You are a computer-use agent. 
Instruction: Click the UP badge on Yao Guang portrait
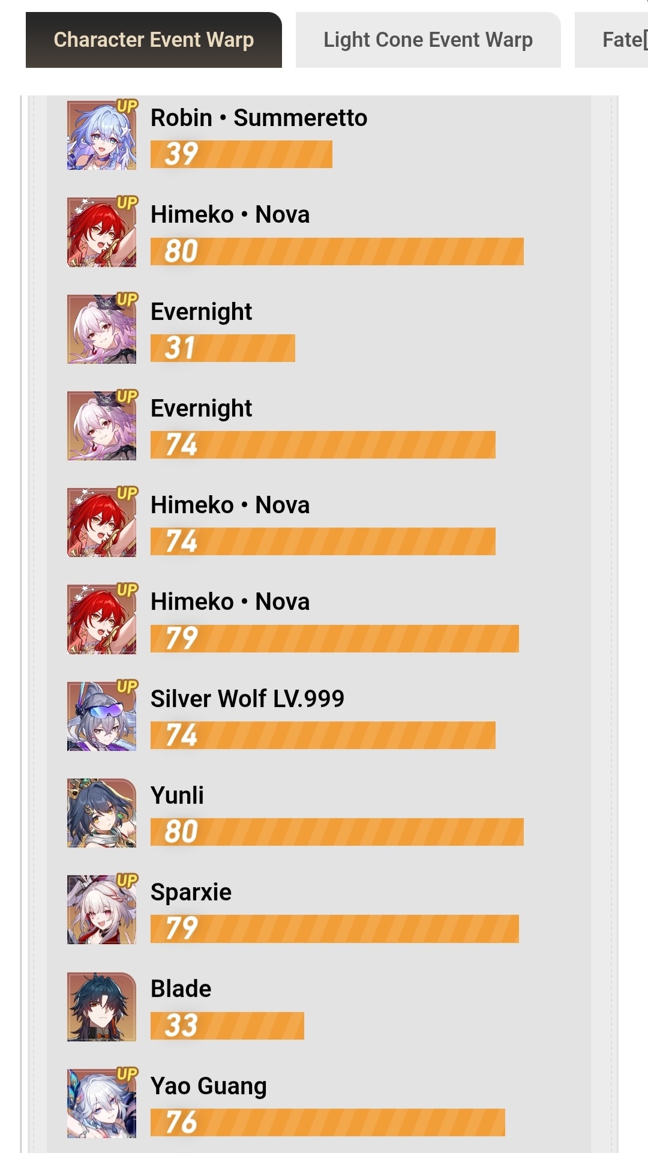pos(127,1074)
